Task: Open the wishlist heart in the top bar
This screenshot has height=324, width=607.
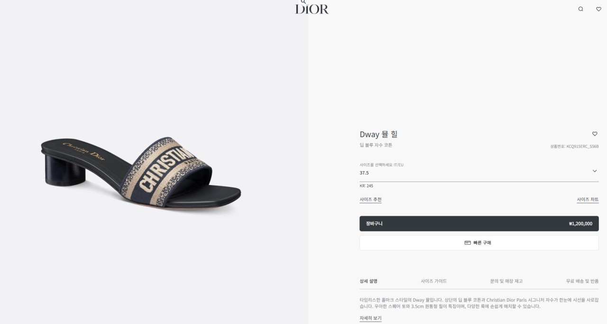Action: pyautogui.click(x=598, y=9)
